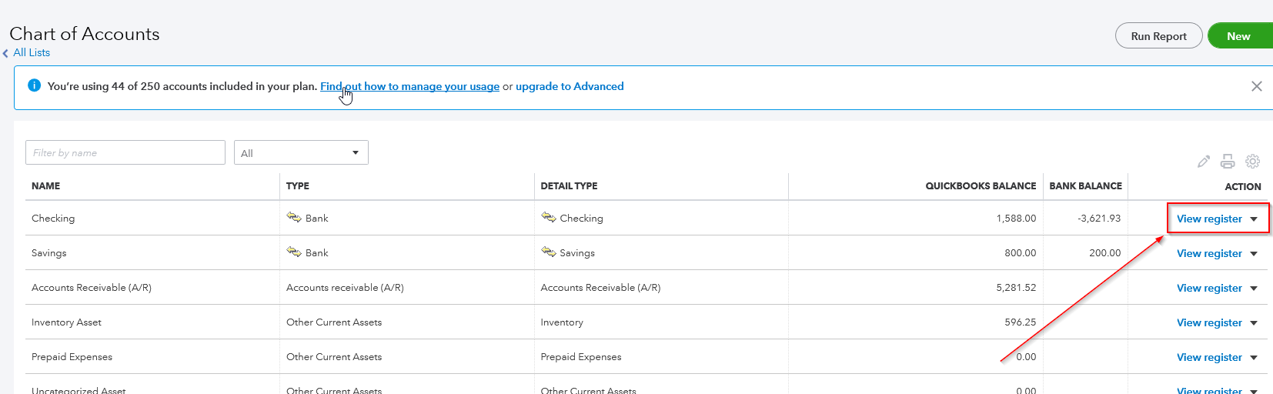Sort by the NAME column header
1273x394 pixels.
pos(45,186)
